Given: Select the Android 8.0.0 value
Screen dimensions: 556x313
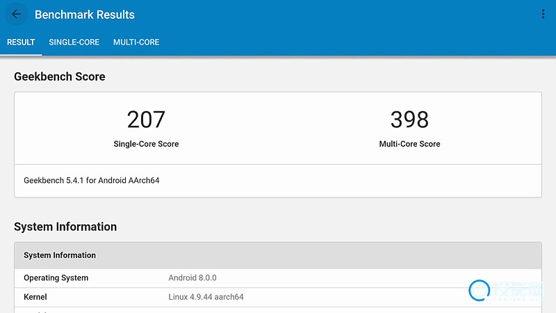Looking at the screenshot, I should [x=193, y=278].
